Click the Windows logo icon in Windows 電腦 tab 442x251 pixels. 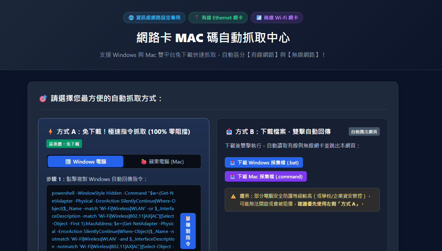click(x=68, y=162)
